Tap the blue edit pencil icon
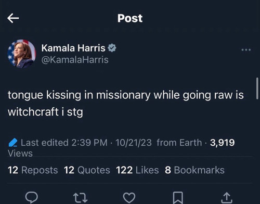 pyautogui.click(x=13, y=143)
